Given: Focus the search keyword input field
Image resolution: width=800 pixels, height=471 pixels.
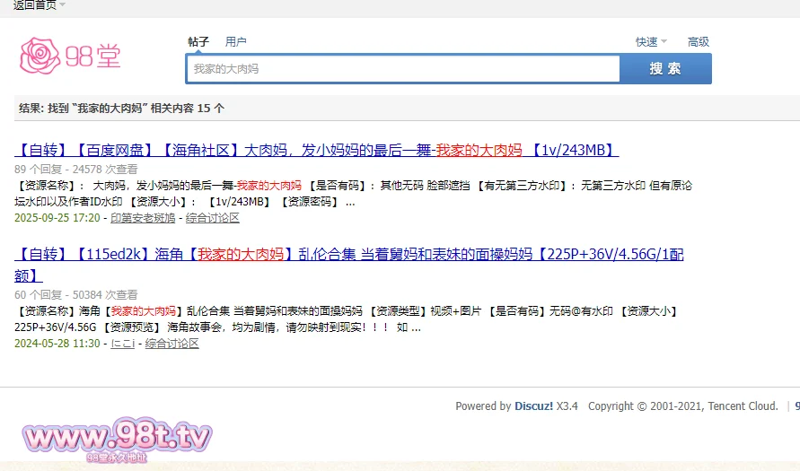Looking at the screenshot, I should pyautogui.click(x=402, y=69).
